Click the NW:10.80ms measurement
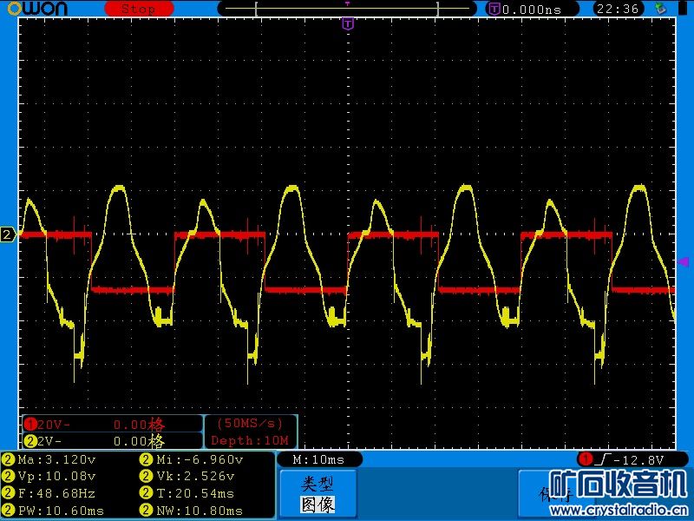The height and width of the screenshot is (521, 694). pyautogui.click(x=191, y=511)
